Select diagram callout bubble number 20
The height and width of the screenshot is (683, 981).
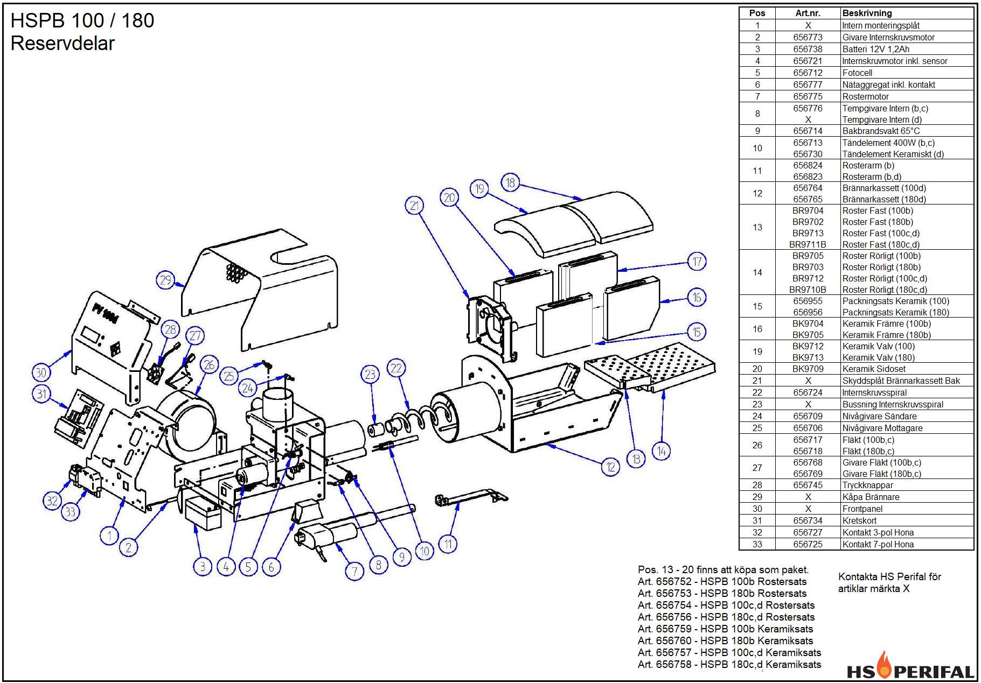pos(449,198)
